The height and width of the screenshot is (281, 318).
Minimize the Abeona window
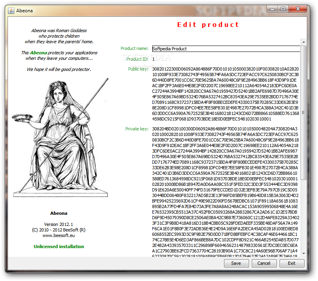click(272, 9)
